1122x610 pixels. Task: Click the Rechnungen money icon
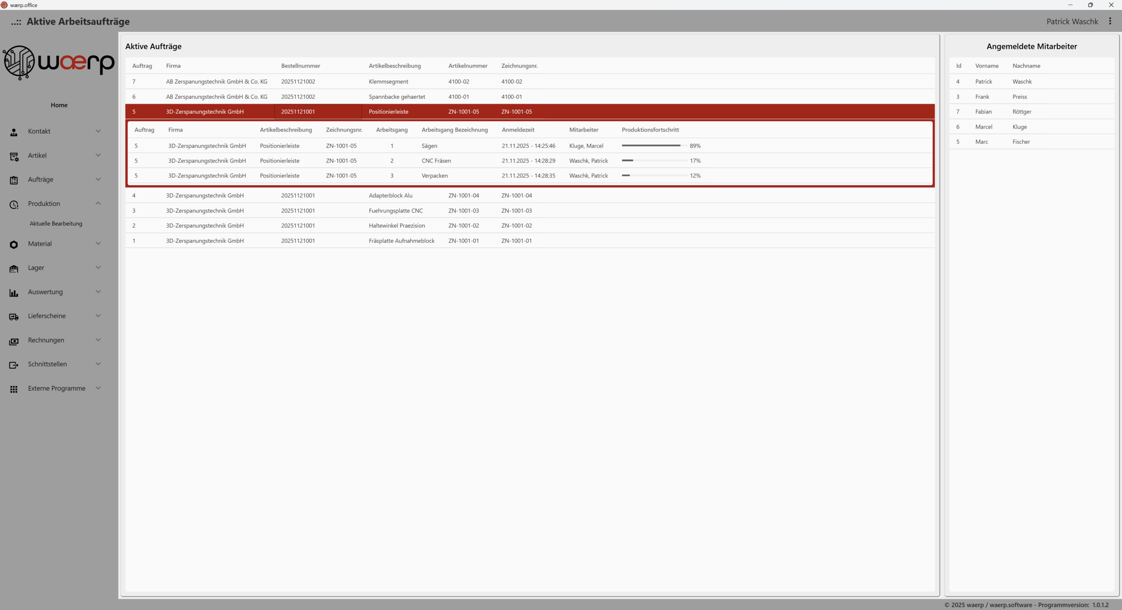pyautogui.click(x=14, y=341)
